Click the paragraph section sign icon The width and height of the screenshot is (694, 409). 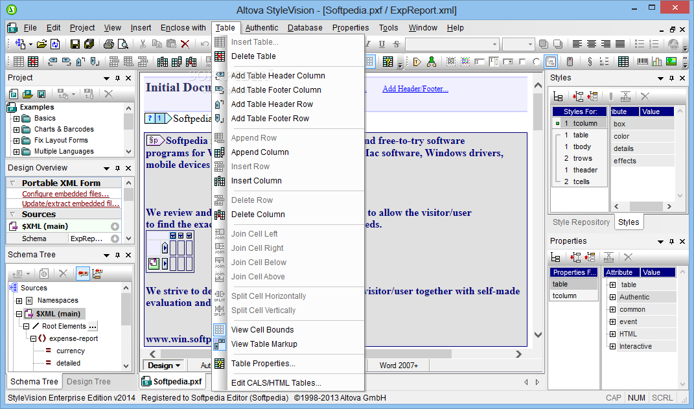click(x=590, y=62)
